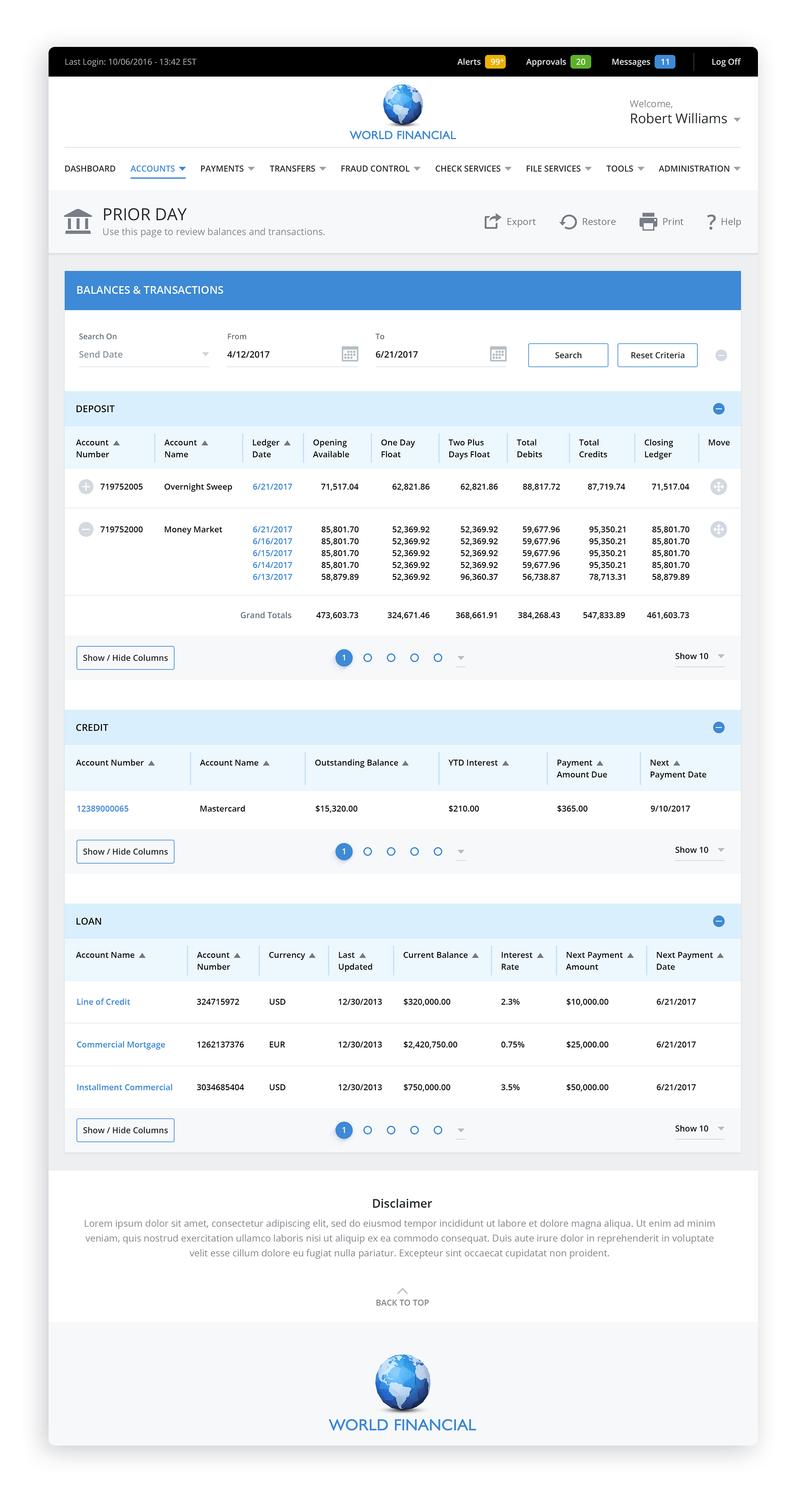
Task: Sort Credit table by Outstanding Balance
Action: pyautogui.click(x=405, y=763)
